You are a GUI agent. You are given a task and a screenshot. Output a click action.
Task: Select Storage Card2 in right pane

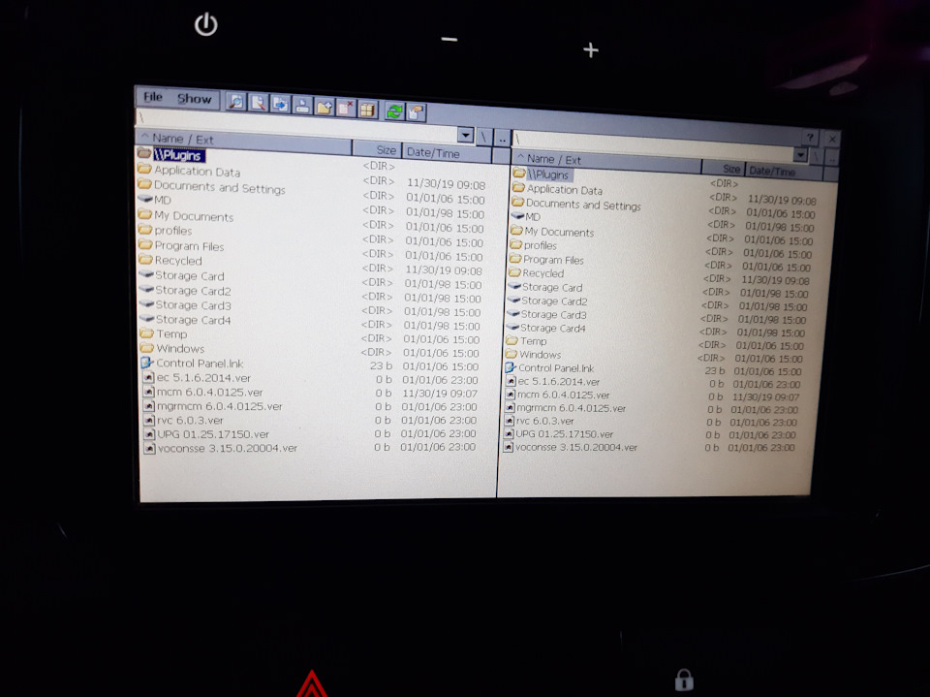point(547,301)
